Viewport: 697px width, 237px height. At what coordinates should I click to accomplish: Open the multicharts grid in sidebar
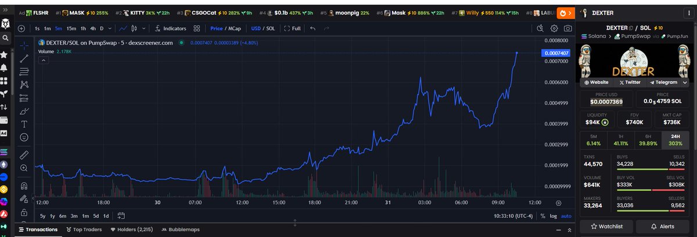point(4,81)
